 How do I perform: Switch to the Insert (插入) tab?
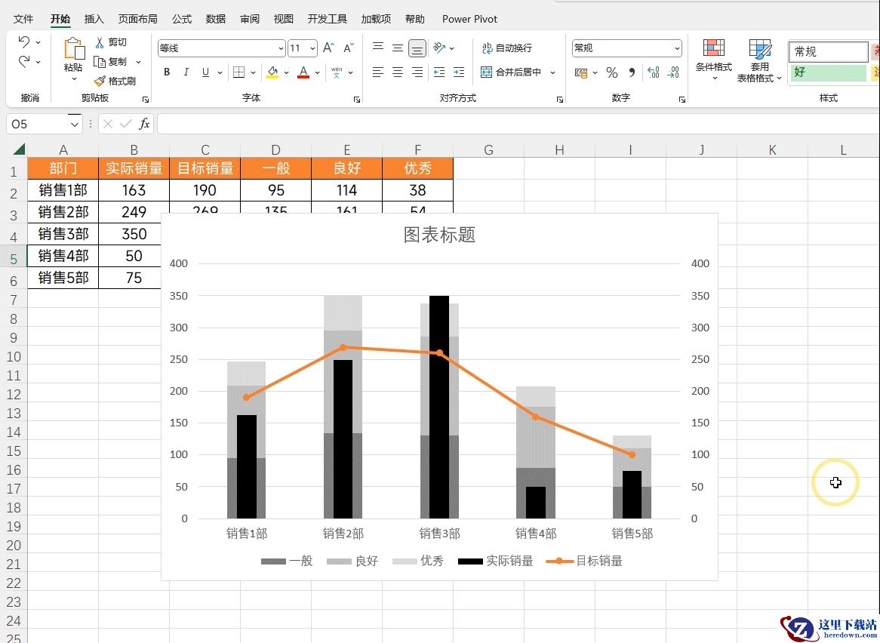pos(94,19)
